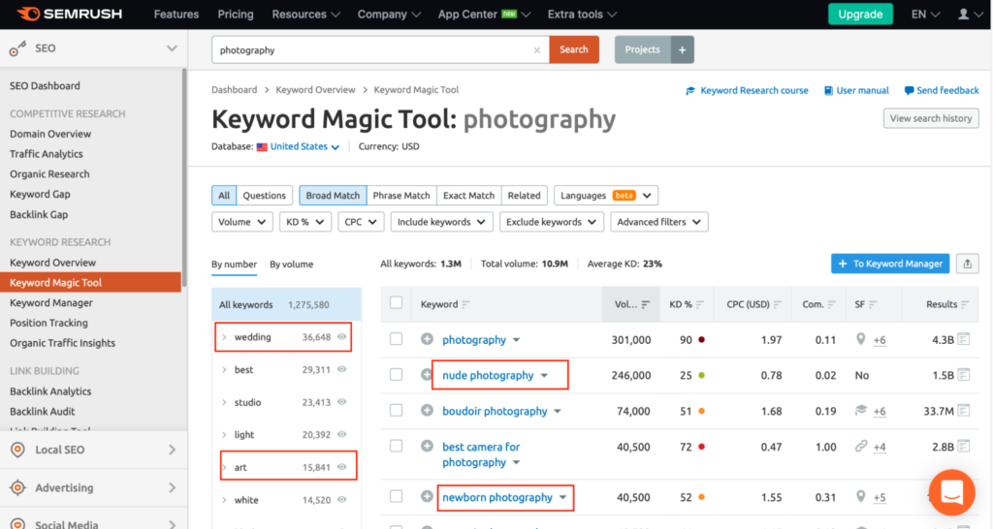This screenshot has height=529, width=993.
Task: Click the link SF icon in best camera row
Action: [x=861, y=446]
